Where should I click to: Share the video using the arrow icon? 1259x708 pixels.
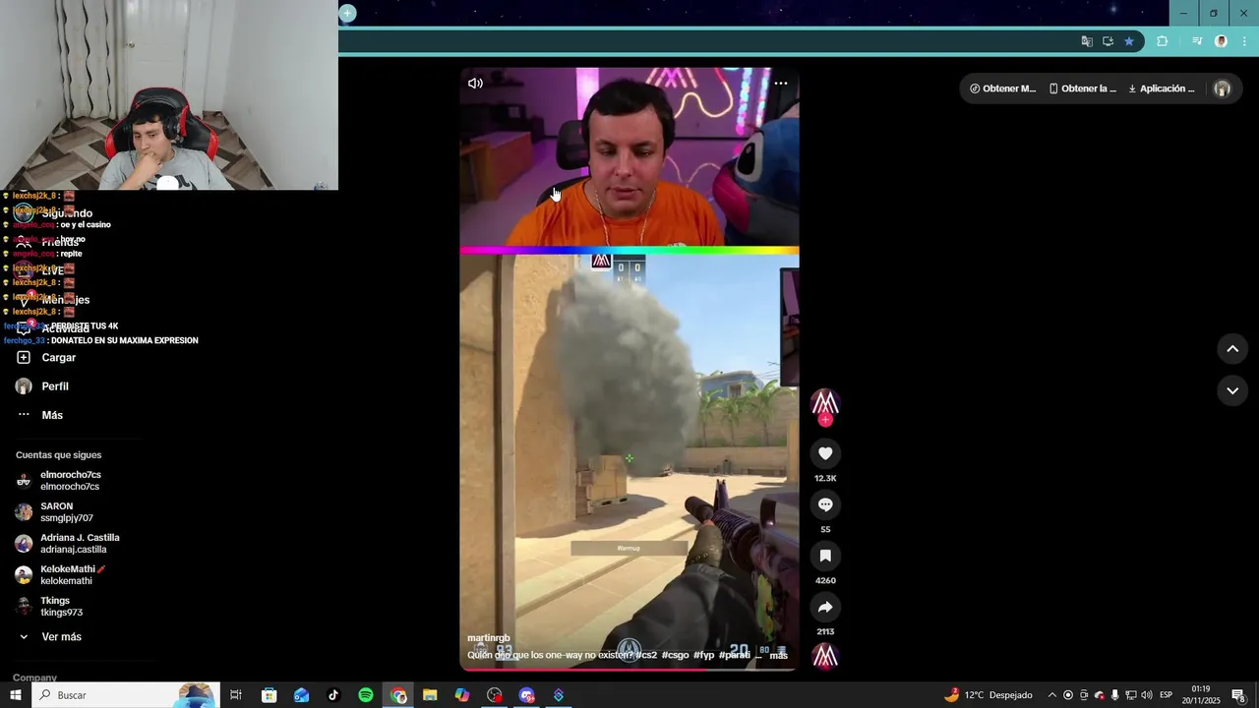click(825, 607)
